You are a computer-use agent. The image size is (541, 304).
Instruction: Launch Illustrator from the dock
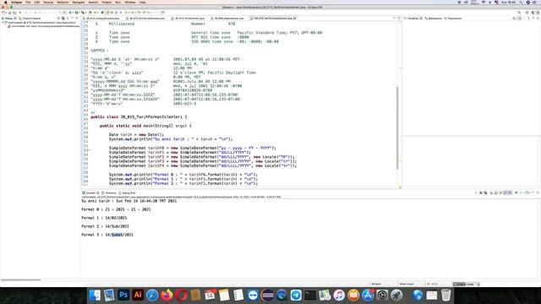point(138,295)
